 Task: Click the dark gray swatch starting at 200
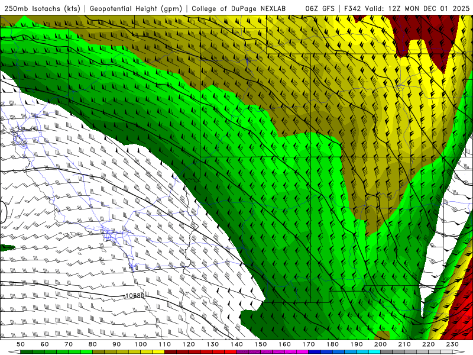(387, 352)
